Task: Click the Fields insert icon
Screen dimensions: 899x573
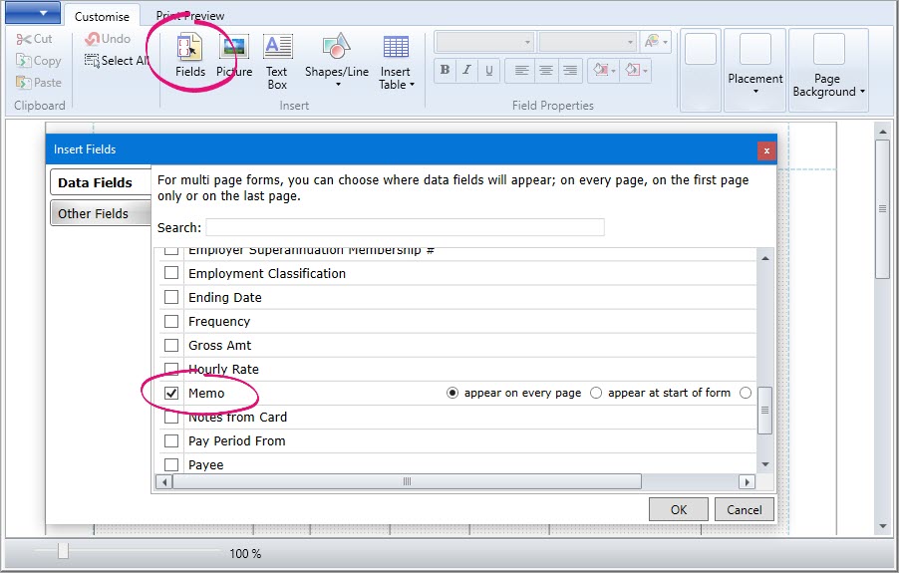Action: tap(189, 56)
